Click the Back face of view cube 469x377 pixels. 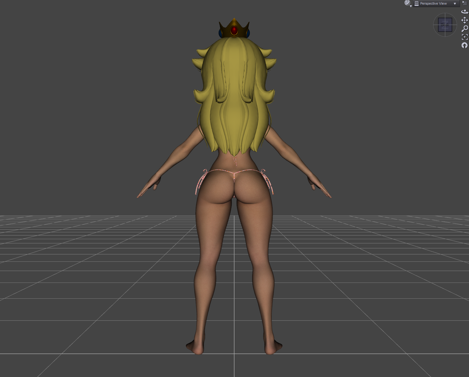click(445, 25)
